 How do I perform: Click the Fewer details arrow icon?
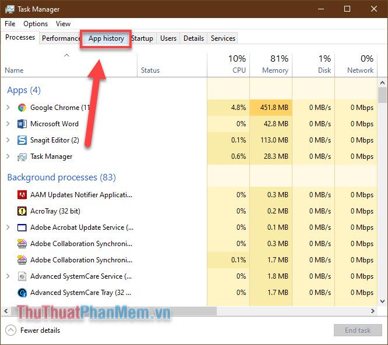(10, 330)
